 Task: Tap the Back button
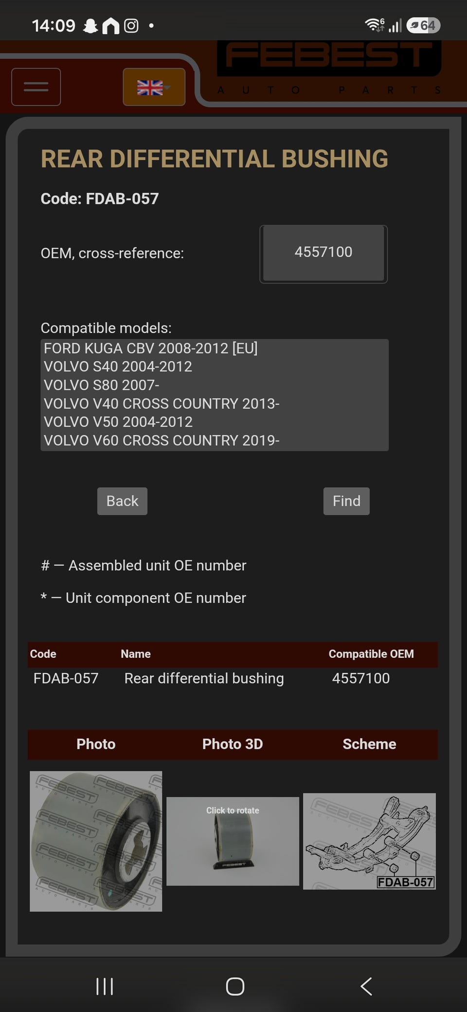(122, 501)
